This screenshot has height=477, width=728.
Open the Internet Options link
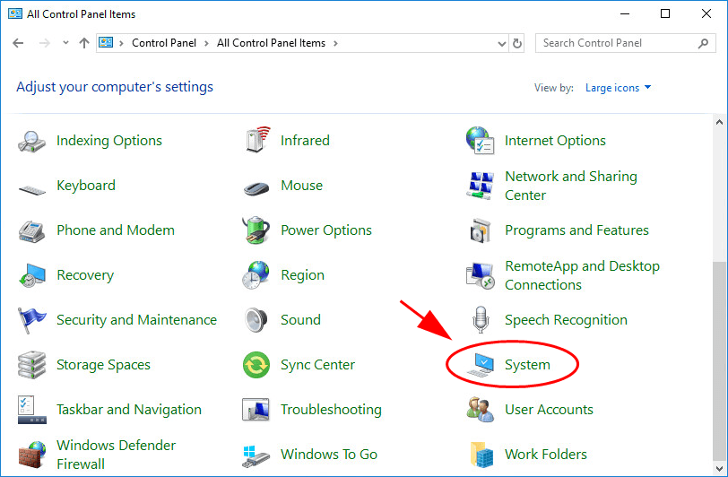pos(555,141)
